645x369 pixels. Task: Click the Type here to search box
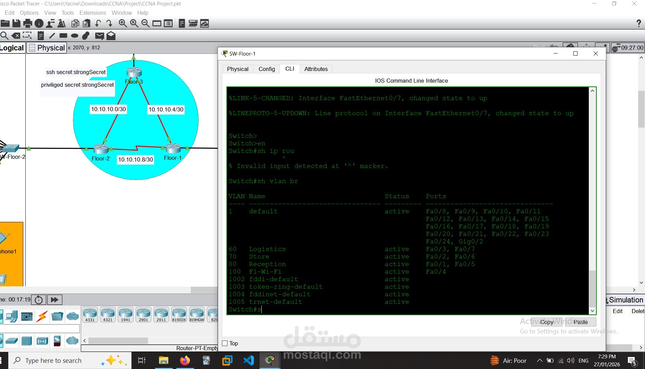pos(70,360)
